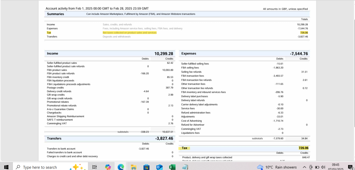Open Outlook from the taskbar
The image size is (355, 170).
coord(159,167)
